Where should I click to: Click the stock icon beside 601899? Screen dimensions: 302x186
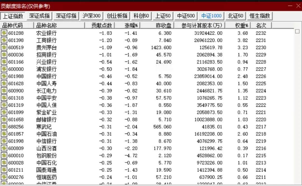click(4, 112)
